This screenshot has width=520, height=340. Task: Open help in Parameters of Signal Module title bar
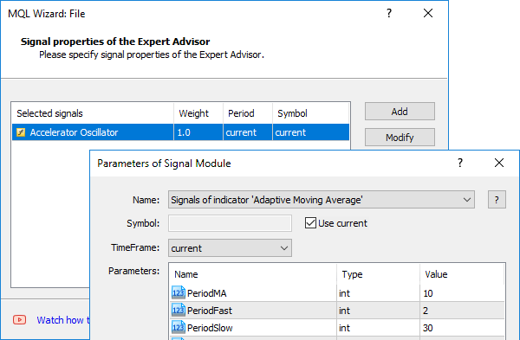(x=460, y=163)
